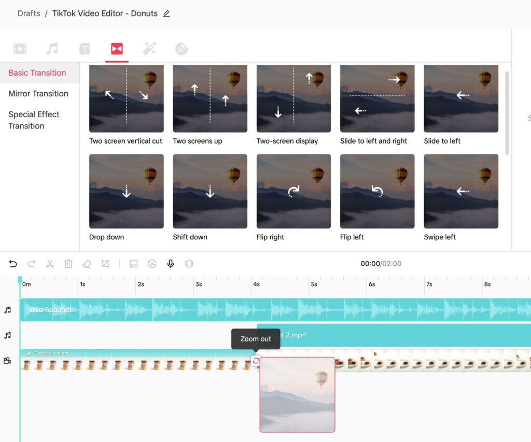Start voice recording with the microphone icon
This screenshot has height=442, width=531.
(170, 264)
